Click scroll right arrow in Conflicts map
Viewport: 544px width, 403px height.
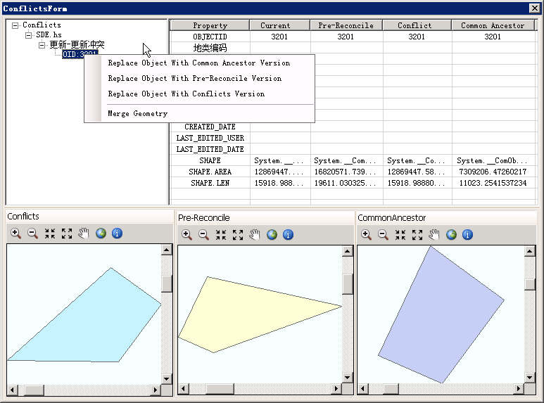click(x=156, y=390)
